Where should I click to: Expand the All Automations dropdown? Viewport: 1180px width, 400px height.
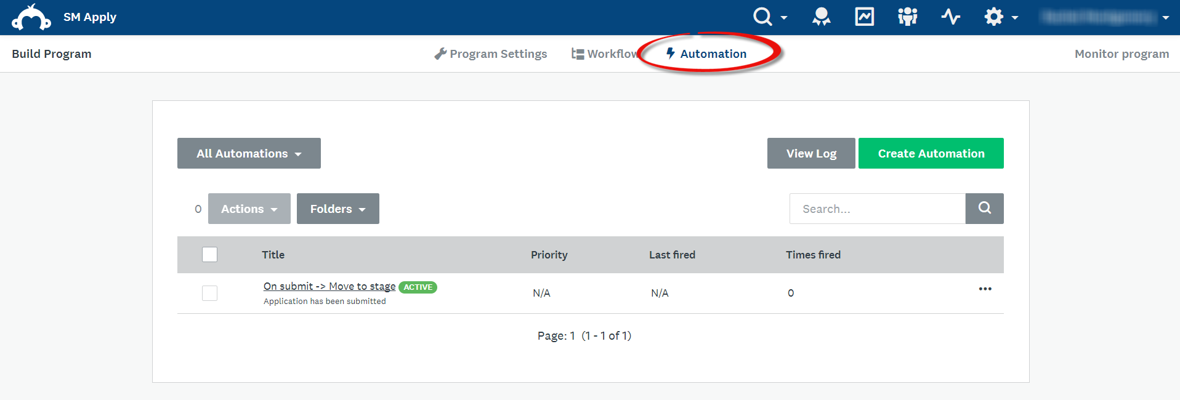249,153
